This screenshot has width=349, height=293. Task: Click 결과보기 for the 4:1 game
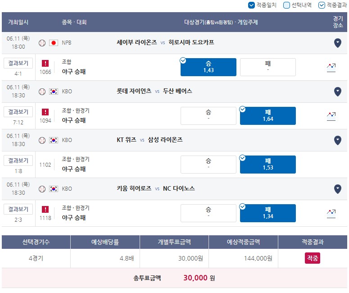[x=18, y=63]
